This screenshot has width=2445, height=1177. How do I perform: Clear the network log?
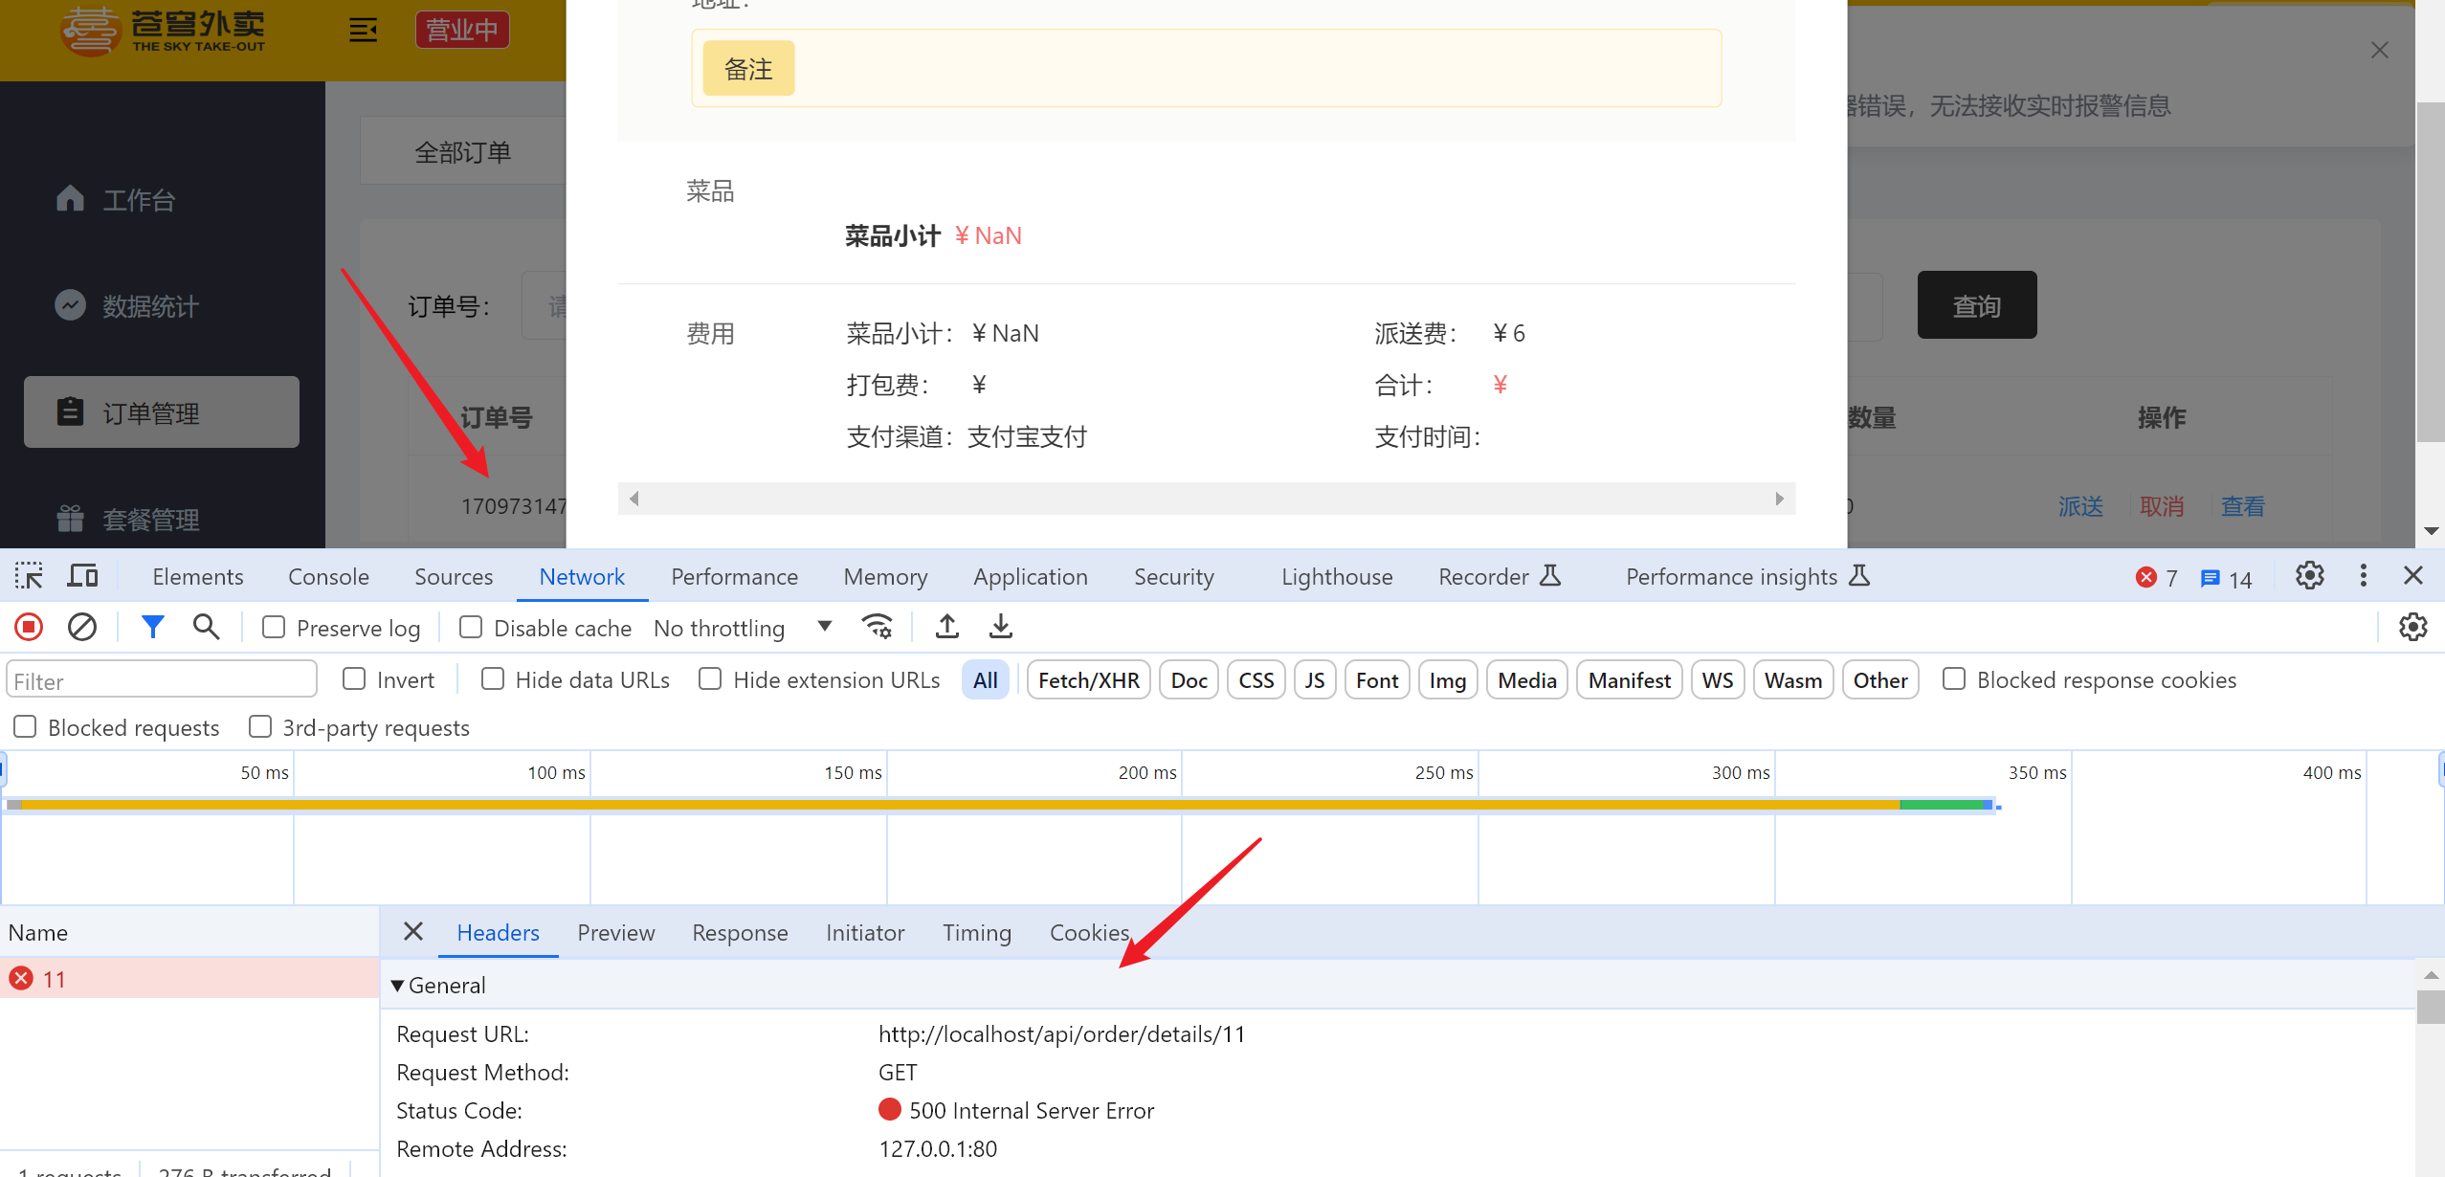[82, 627]
